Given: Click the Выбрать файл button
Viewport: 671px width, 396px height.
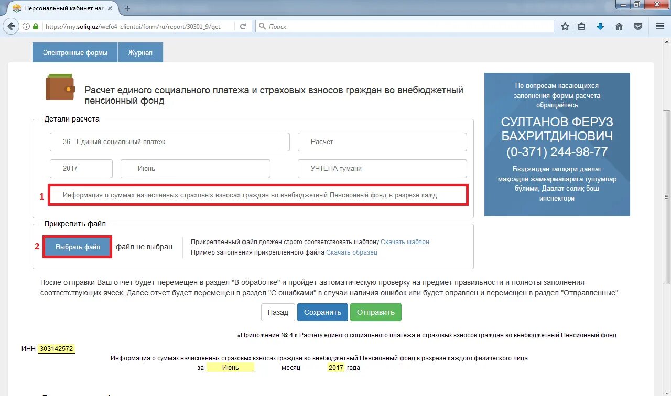Looking at the screenshot, I should coord(77,246).
